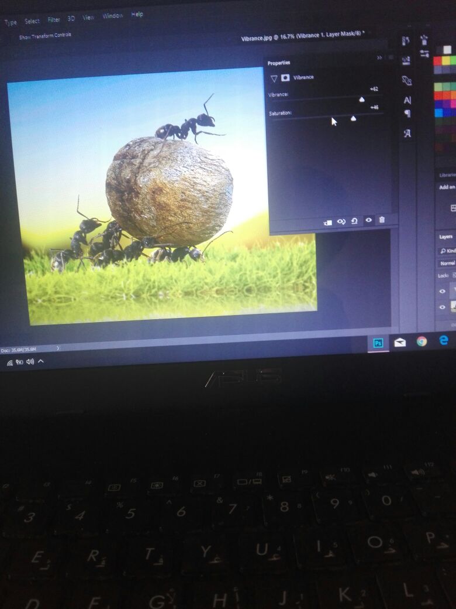
Task: Open the Paragraph panel icon
Action: pos(407,114)
